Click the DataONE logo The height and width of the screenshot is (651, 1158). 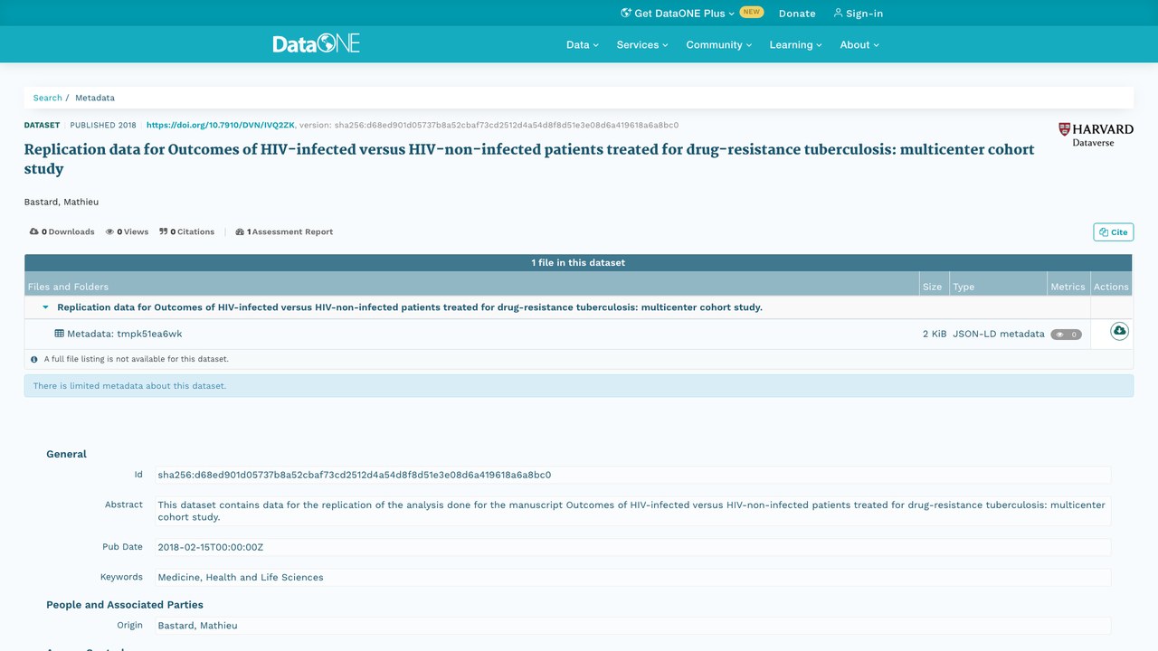pyautogui.click(x=317, y=43)
